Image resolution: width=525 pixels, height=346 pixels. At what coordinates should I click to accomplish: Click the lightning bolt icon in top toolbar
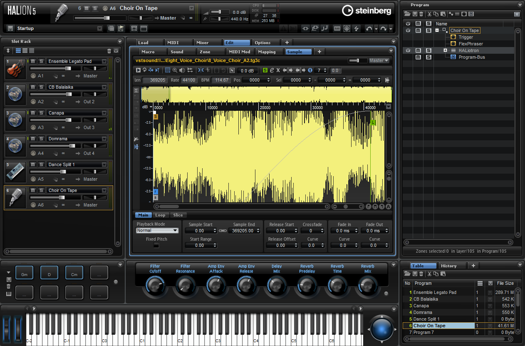pos(356,28)
